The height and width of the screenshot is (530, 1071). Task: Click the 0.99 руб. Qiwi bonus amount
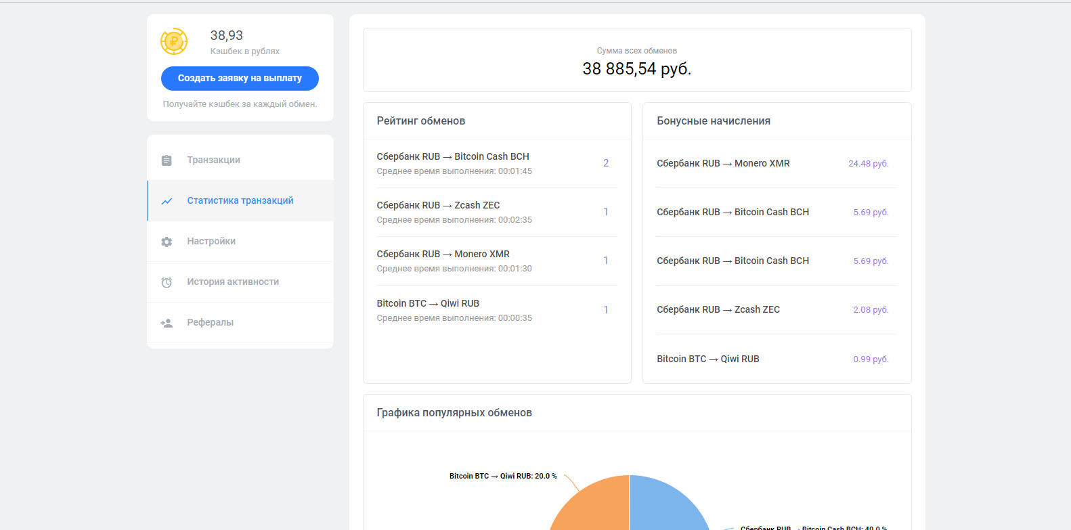point(871,359)
